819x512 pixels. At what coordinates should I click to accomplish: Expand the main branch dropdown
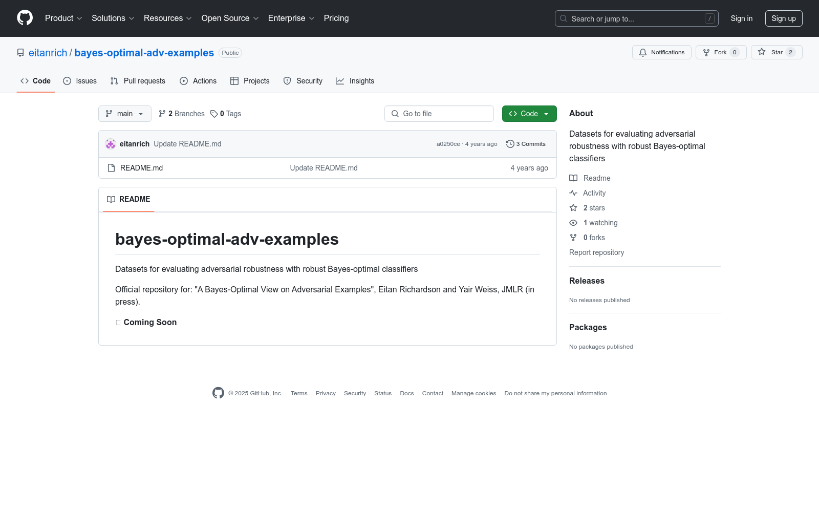[x=124, y=114]
